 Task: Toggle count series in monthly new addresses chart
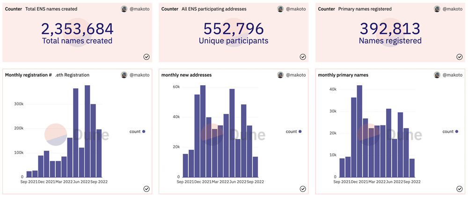click(293, 132)
